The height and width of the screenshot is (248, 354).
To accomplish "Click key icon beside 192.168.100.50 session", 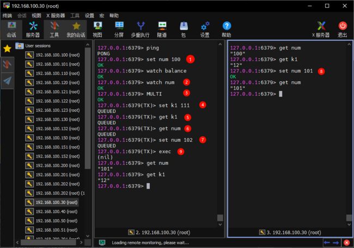I will 29,221.
